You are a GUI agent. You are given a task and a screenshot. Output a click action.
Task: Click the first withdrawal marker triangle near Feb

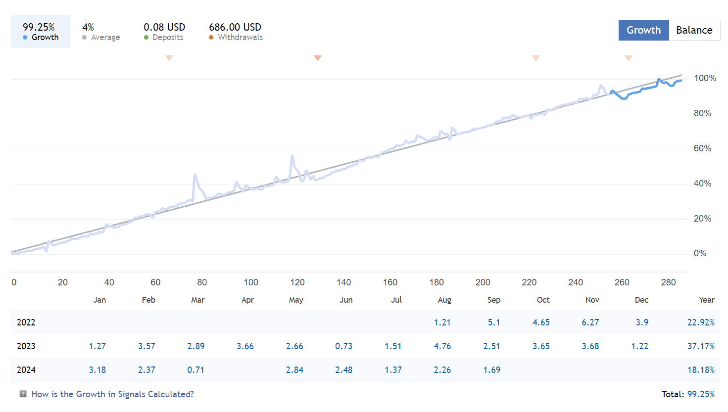pos(169,58)
